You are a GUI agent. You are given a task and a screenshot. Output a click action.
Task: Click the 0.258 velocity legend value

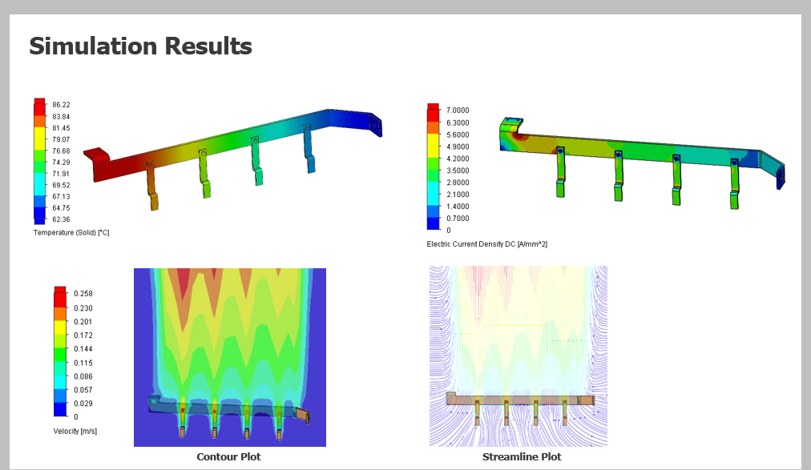coord(83,294)
